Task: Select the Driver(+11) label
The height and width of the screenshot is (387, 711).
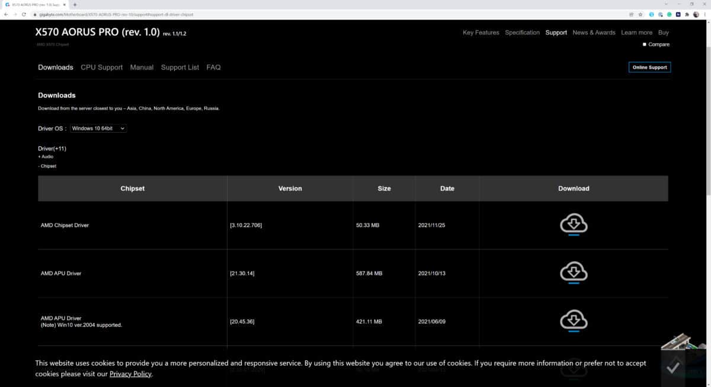Action: [52, 148]
